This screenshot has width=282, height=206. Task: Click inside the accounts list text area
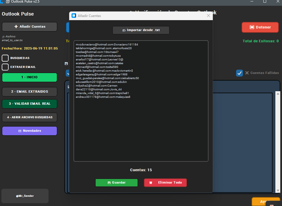pyautogui.click(x=141, y=129)
